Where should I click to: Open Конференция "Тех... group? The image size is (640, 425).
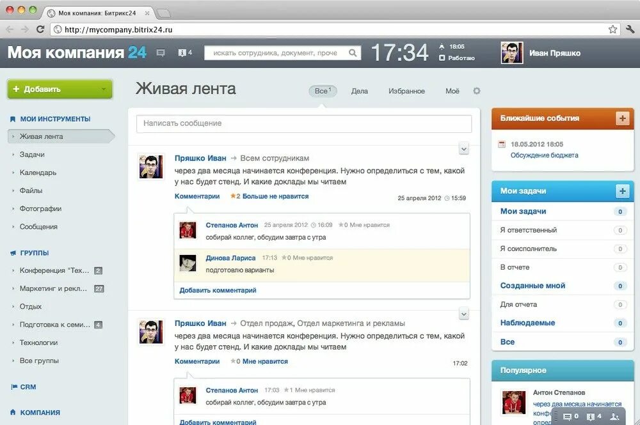54,270
